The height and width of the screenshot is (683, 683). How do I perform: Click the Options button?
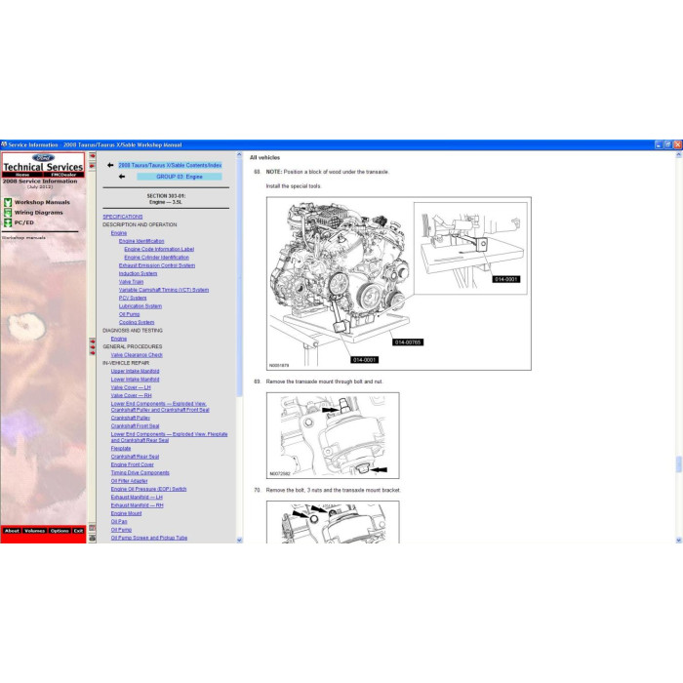[x=60, y=531]
